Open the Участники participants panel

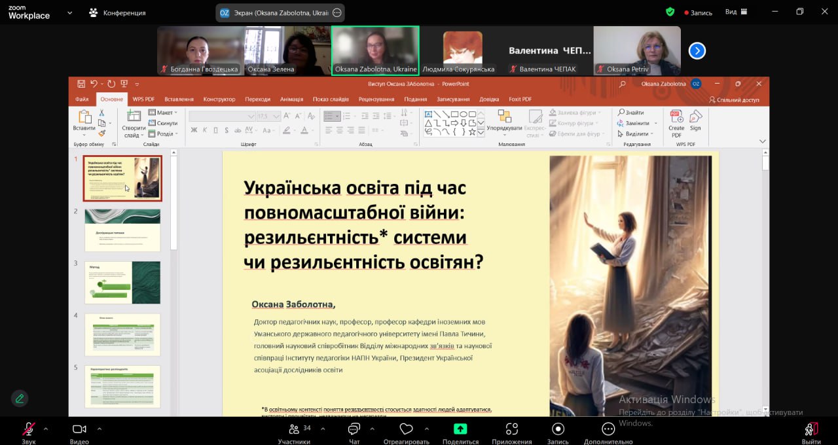294,429
